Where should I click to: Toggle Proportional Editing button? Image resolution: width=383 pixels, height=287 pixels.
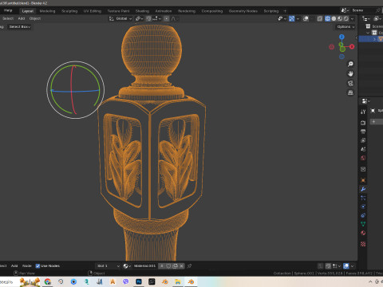(167, 18)
